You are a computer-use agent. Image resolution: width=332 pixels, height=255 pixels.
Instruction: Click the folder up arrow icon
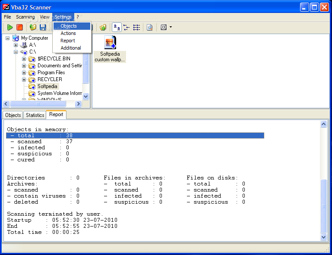click(103, 27)
